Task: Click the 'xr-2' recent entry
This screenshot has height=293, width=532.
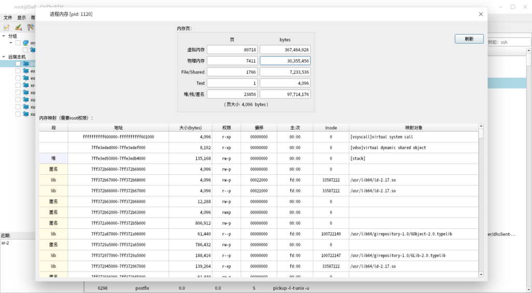Action: (5, 243)
